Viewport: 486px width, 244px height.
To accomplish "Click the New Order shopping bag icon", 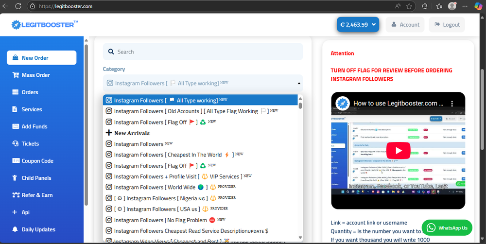I will tap(15, 58).
